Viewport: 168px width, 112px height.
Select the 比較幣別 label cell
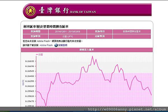coord(100,36)
